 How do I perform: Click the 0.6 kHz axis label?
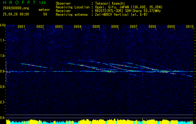click(x=3, y=118)
